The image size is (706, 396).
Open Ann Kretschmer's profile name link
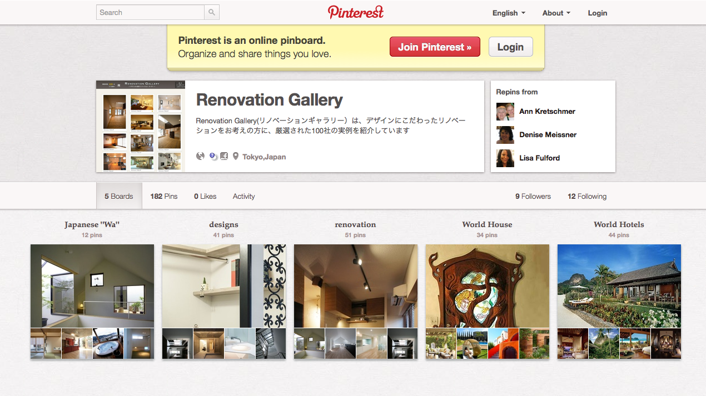tap(547, 111)
